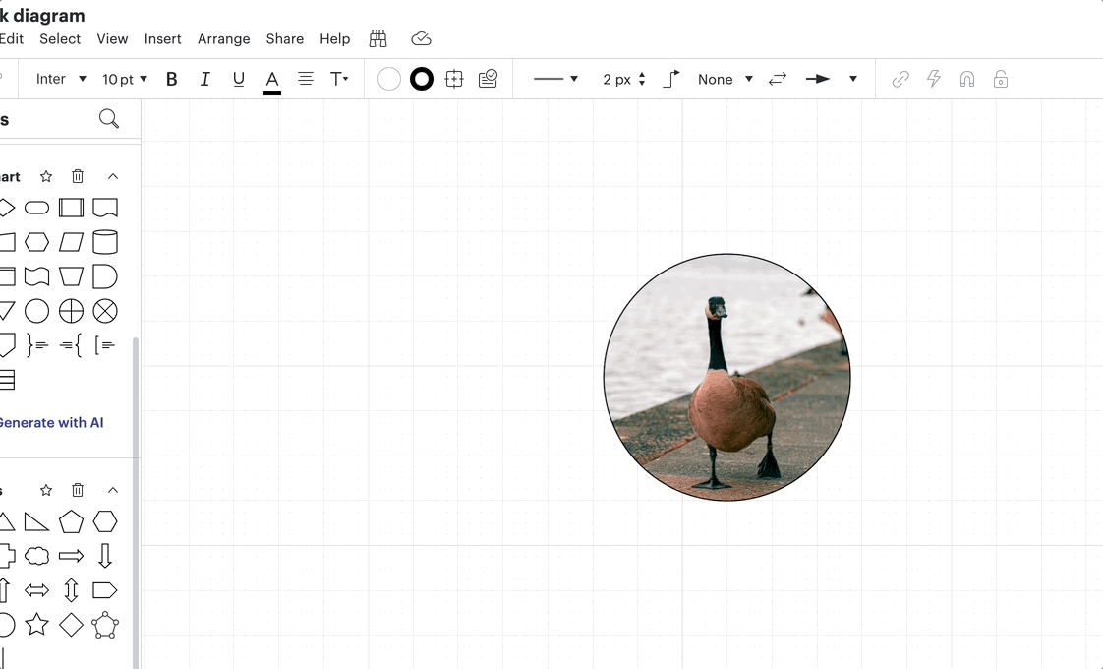This screenshot has width=1103, height=669.
Task: Click the Generate with AI link
Action: point(51,422)
